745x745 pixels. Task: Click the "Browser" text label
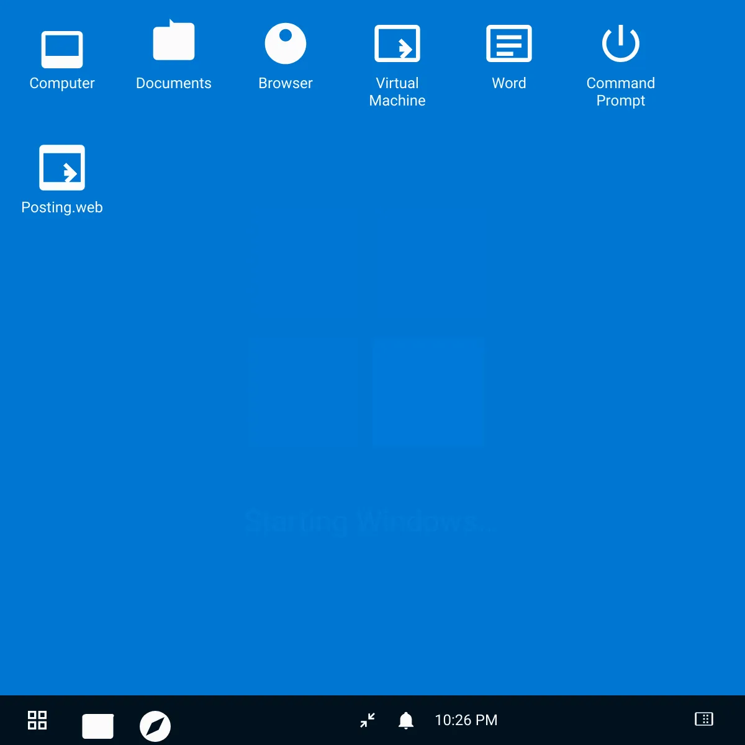(286, 83)
